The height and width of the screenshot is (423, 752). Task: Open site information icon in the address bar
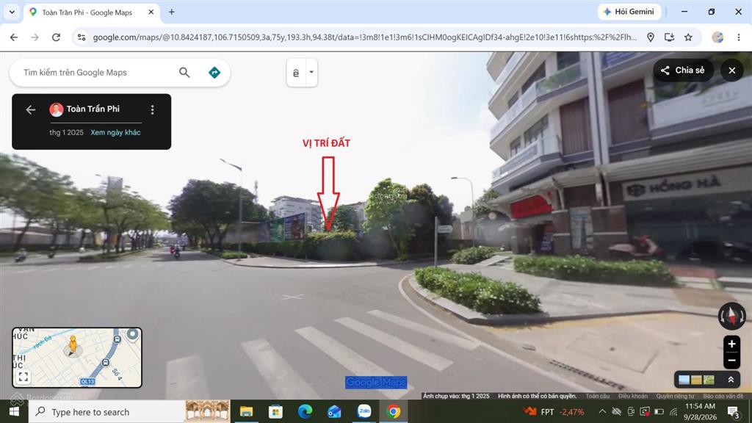click(82, 37)
